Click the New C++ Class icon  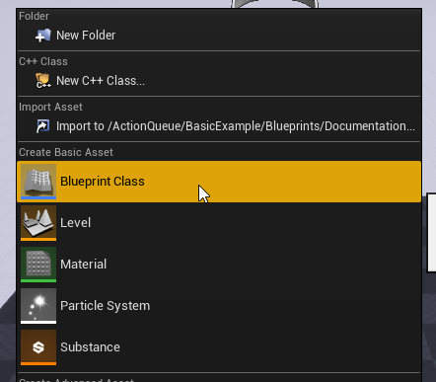[43, 81]
